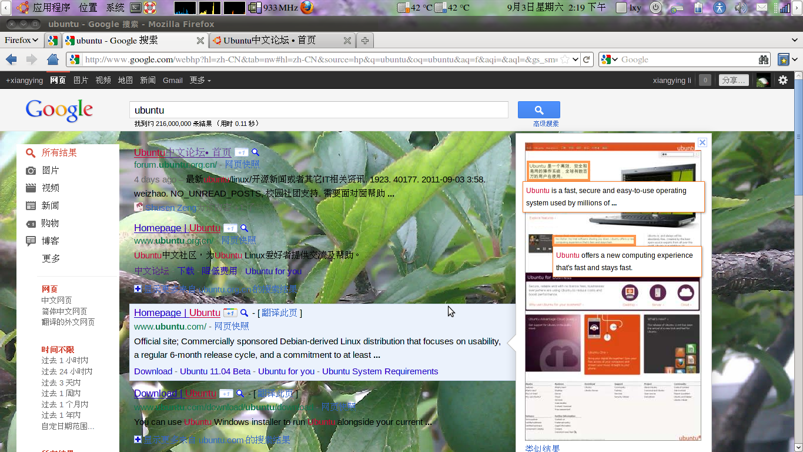
Task: Click the user profile avatar in the Google bar
Action: pyautogui.click(x=763, y=80)
